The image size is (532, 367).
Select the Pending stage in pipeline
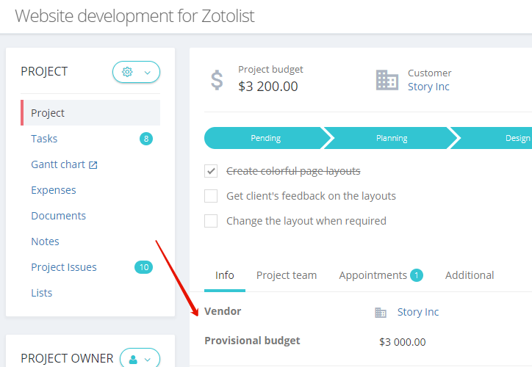(x=266, y=138)
